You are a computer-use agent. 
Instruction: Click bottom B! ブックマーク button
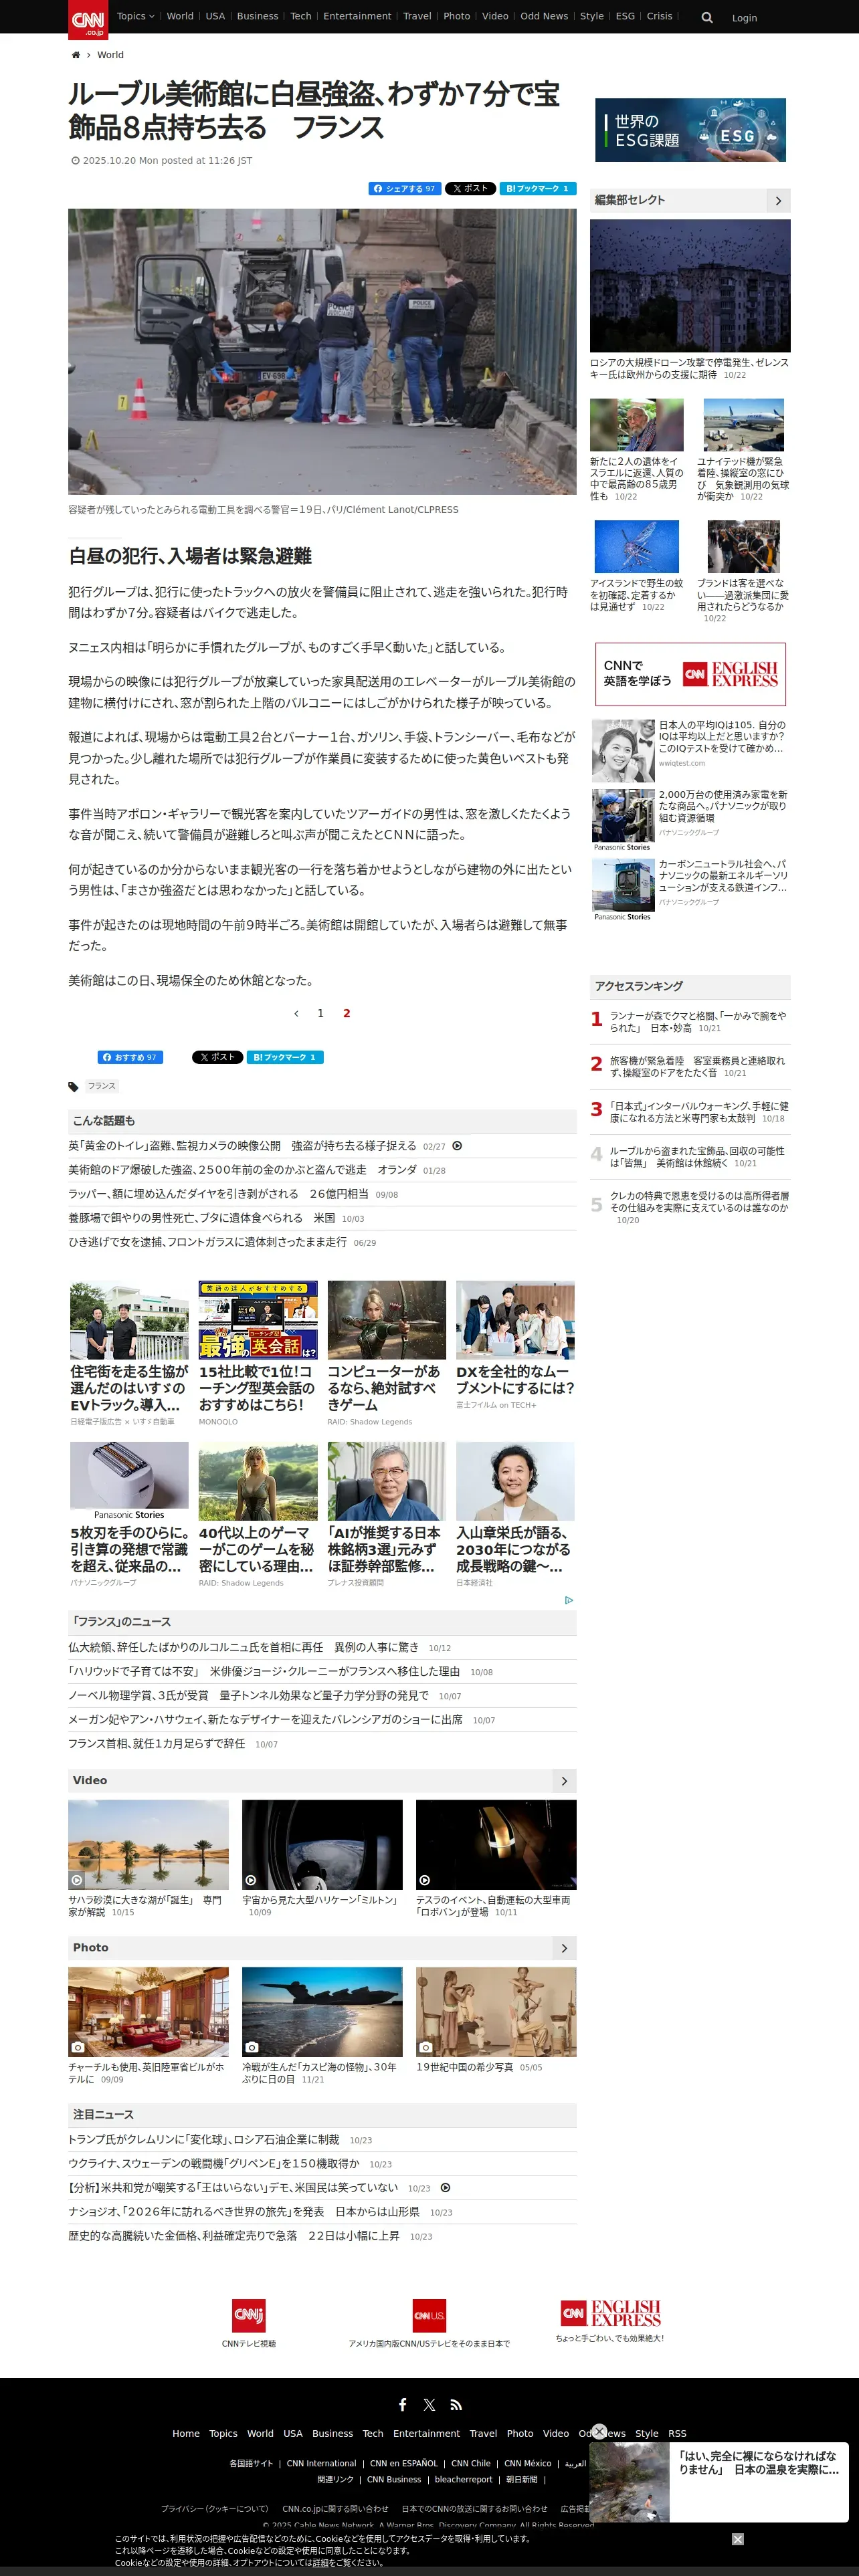286,1057
